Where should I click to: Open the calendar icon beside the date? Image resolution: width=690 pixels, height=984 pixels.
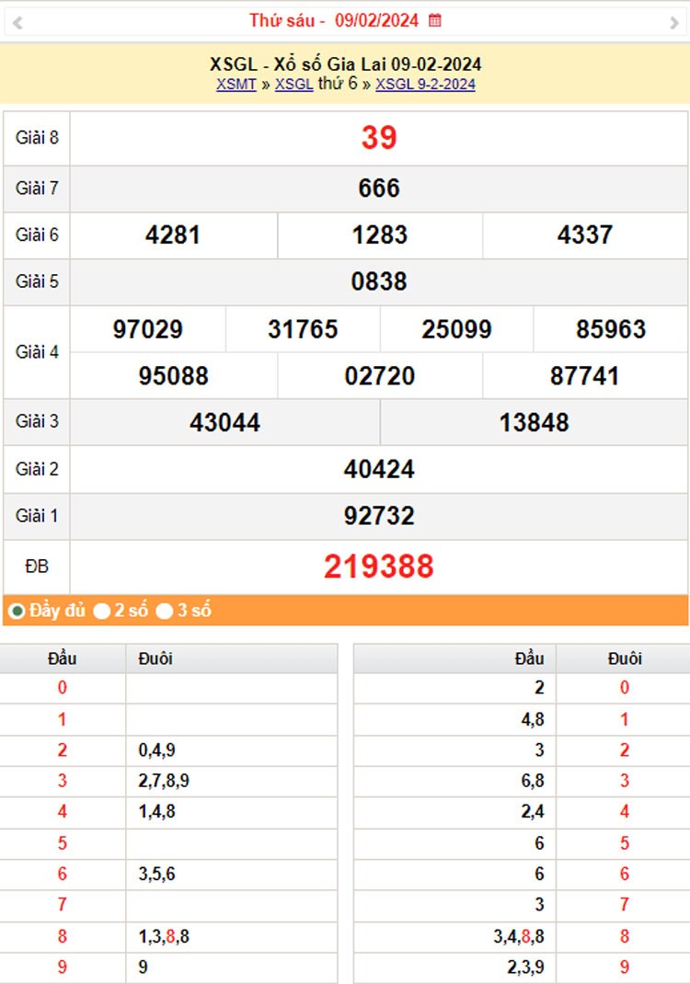(435, 20)
